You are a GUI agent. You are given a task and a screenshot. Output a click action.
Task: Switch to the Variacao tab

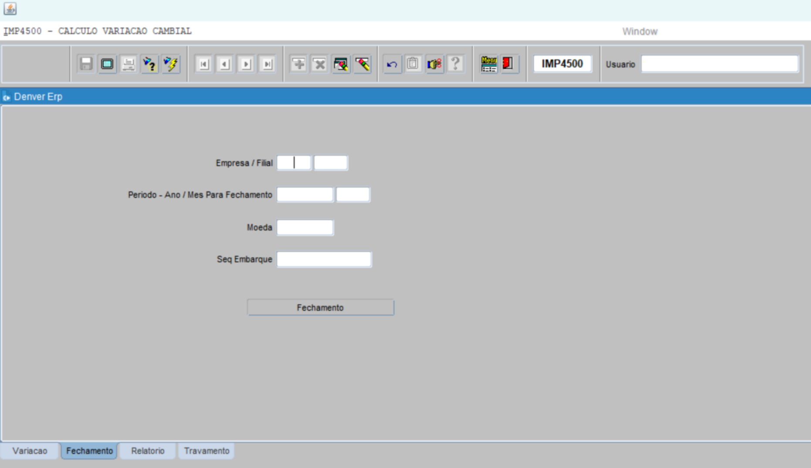pyautogui.click(x=30, y=451)
